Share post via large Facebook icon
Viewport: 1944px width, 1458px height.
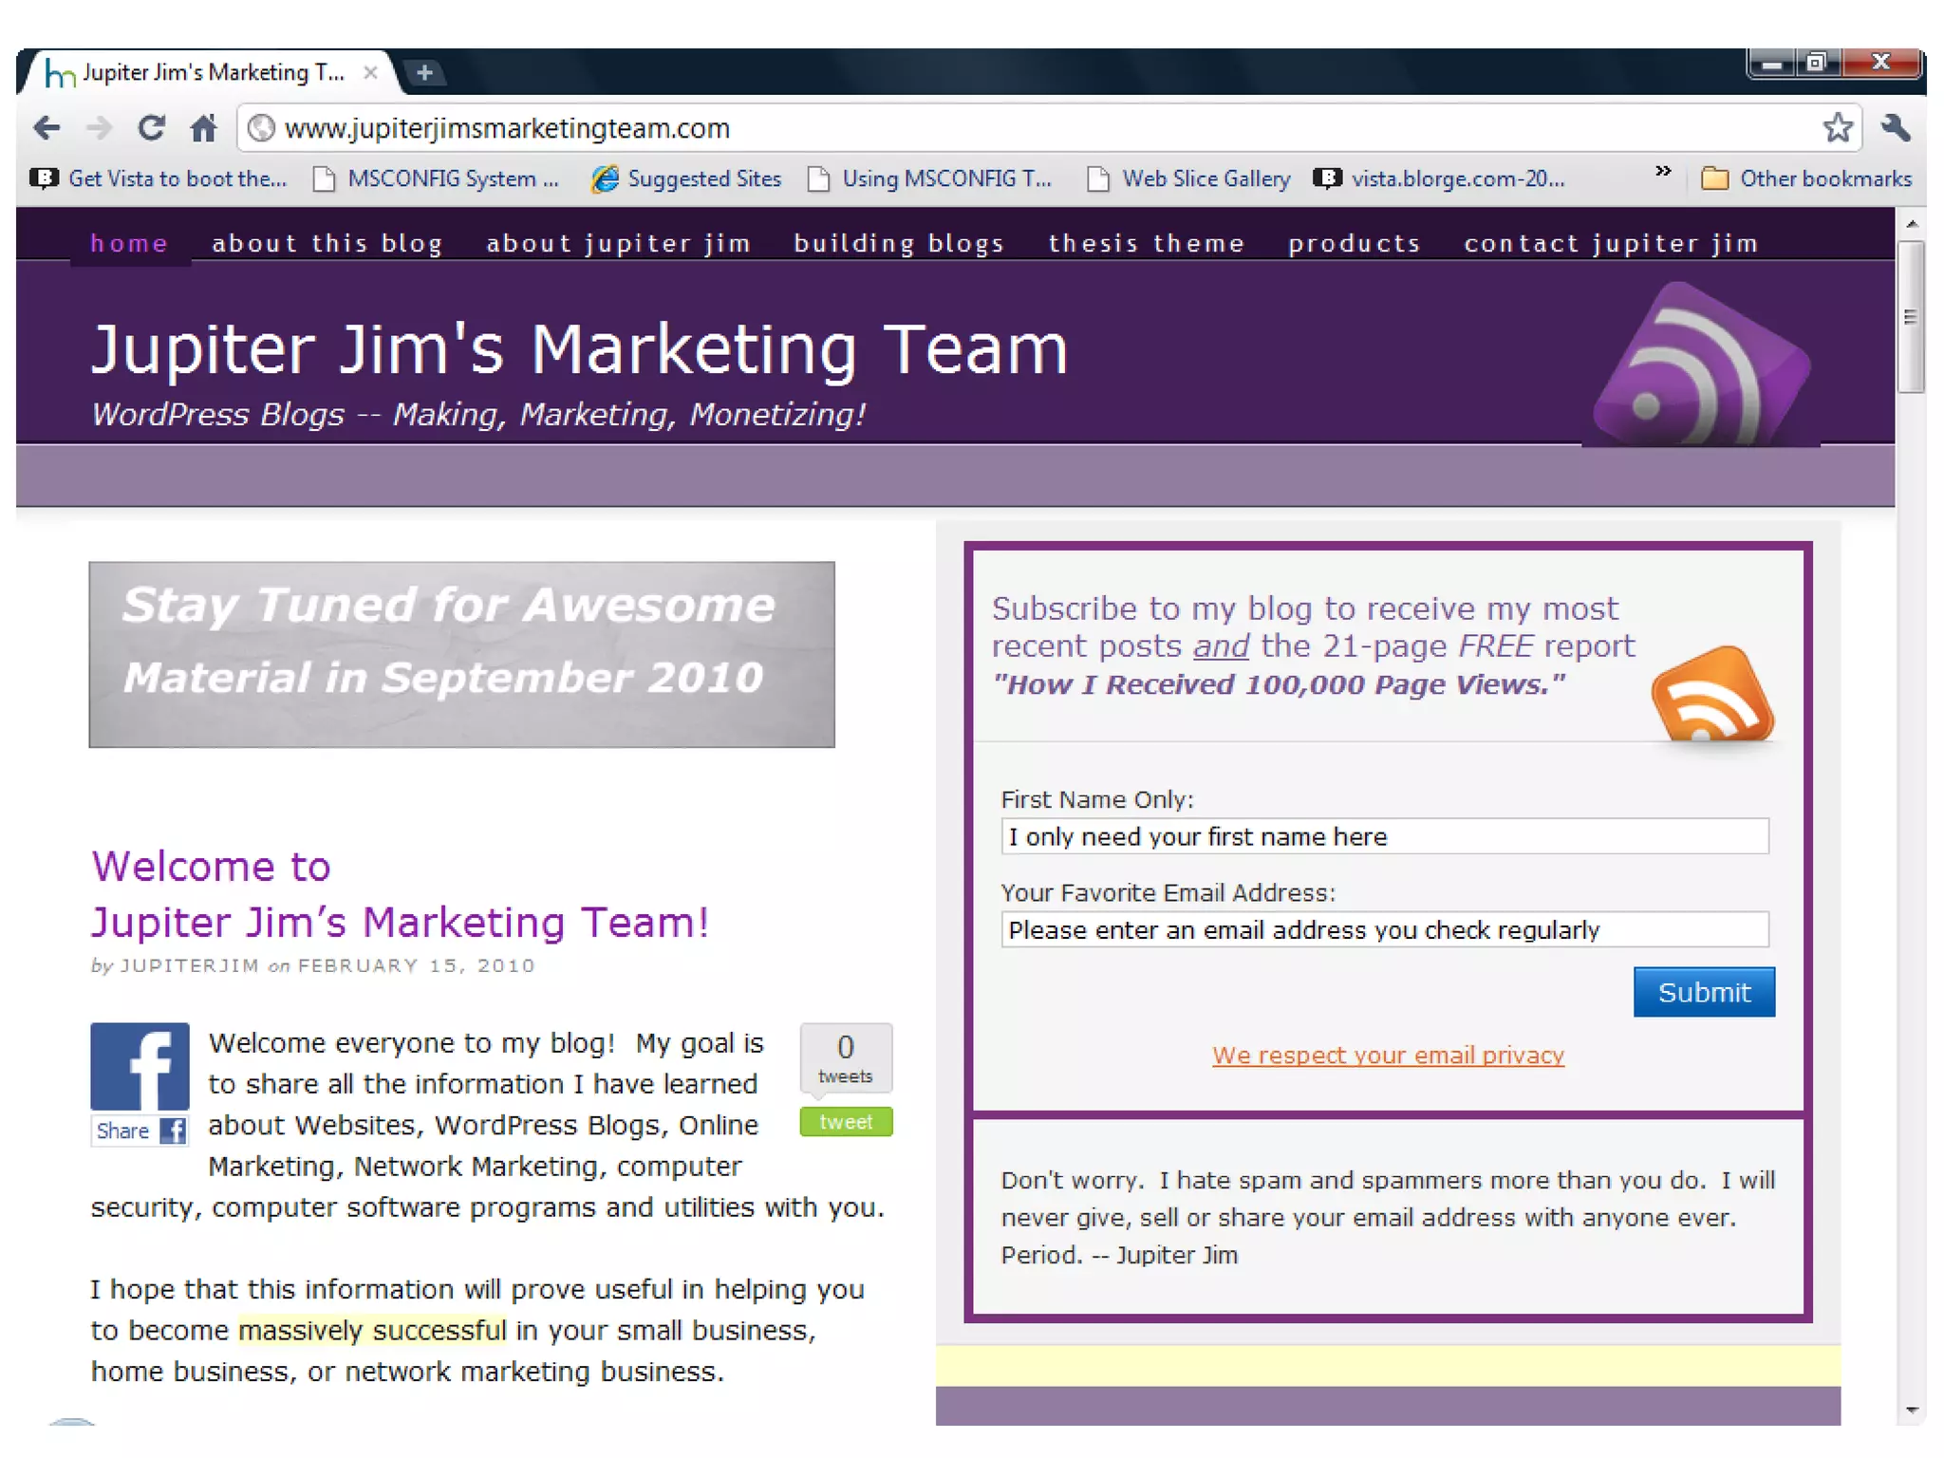click(140, 1066)
